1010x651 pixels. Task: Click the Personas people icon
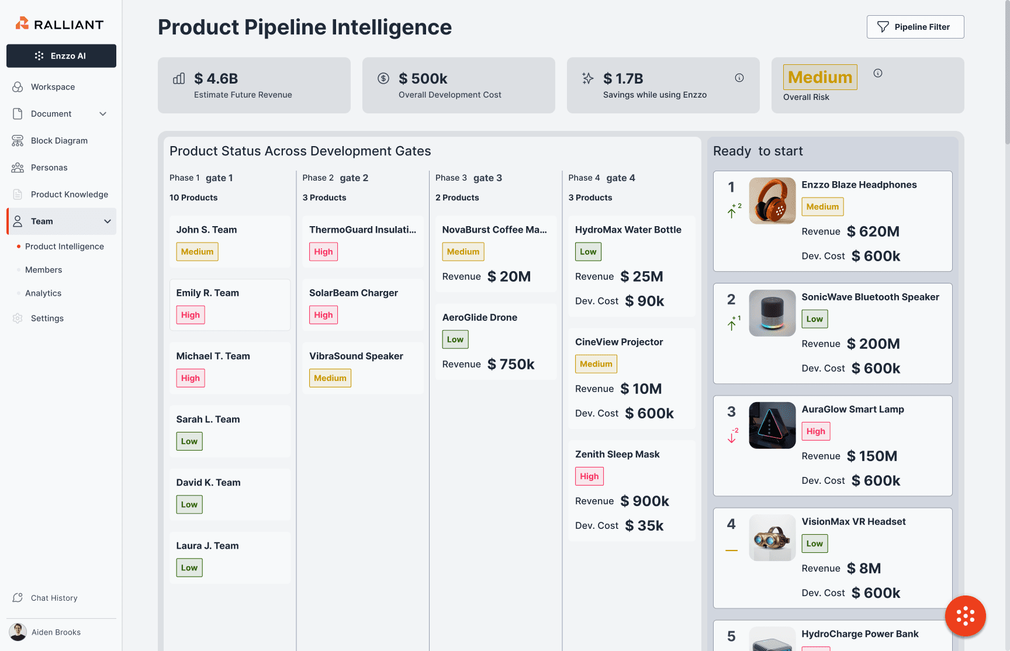click(18, 168)
